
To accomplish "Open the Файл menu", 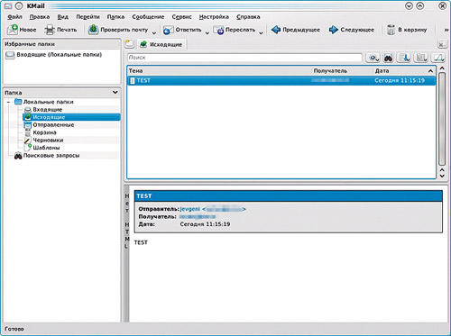I will [x=14, y=17].
